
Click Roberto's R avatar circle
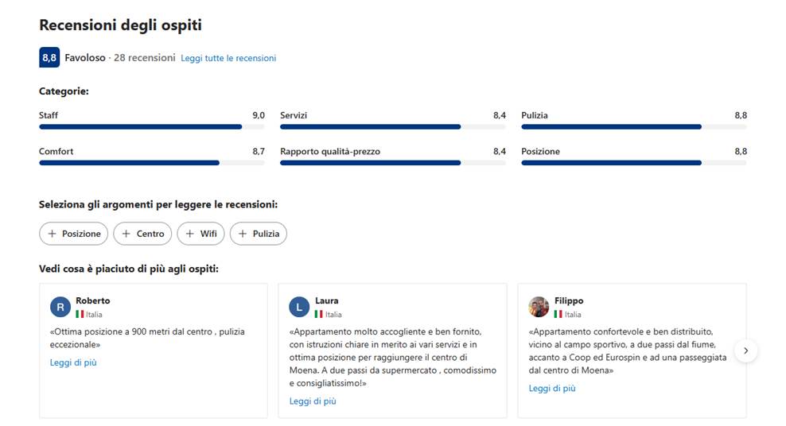pos(60,307)
